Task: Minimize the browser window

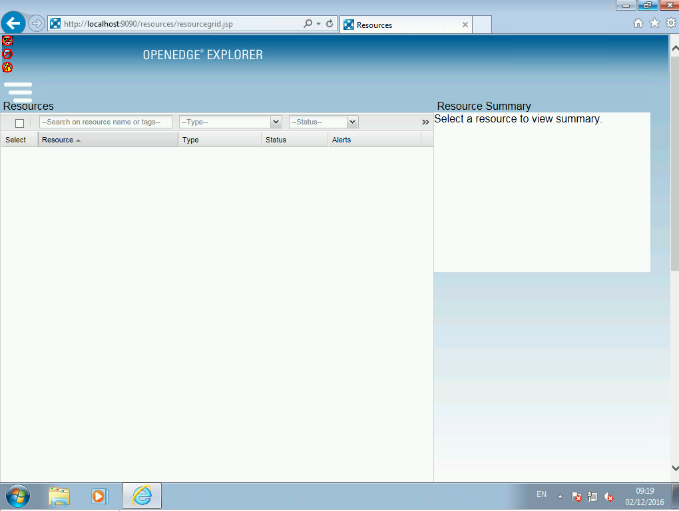Action: 626,5
